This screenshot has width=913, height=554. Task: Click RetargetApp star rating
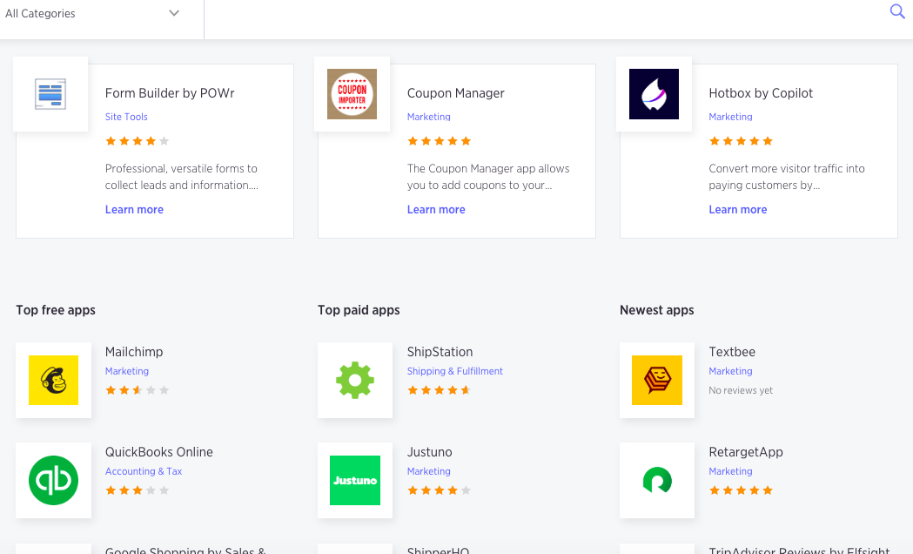(x=741, y=490)
